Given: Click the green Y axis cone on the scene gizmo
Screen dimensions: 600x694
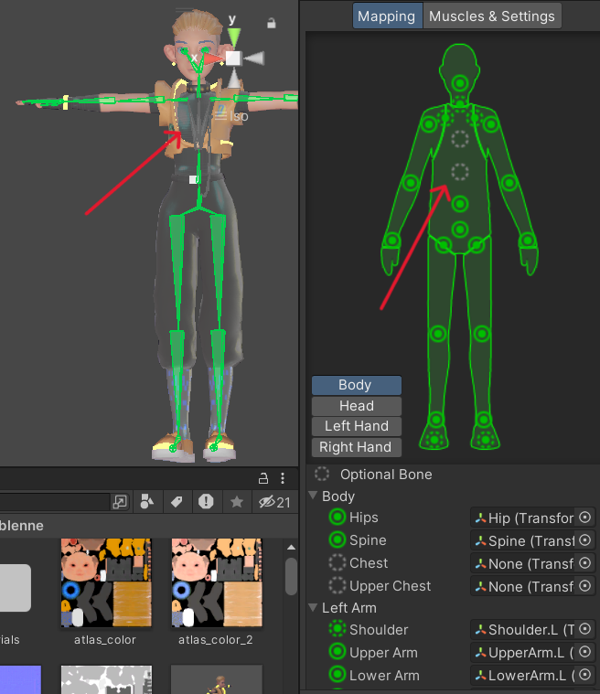Looking at the screenshot, I should click(233, 37).
